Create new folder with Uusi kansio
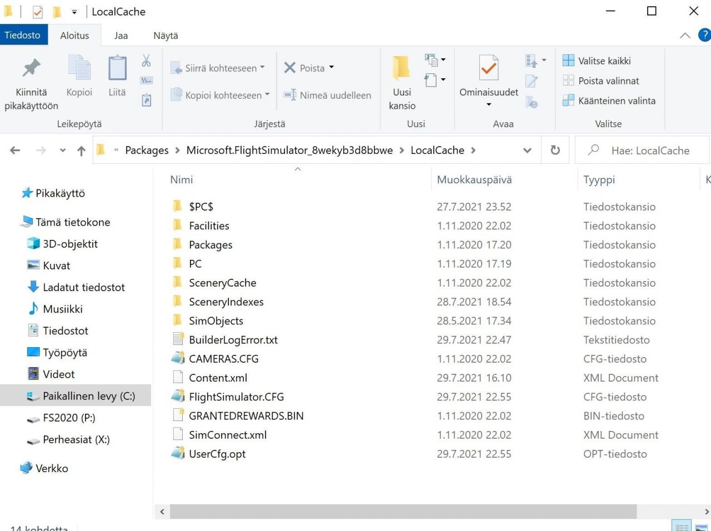Image resolution: width=711 pixels, height=531 pixels. 402,82
